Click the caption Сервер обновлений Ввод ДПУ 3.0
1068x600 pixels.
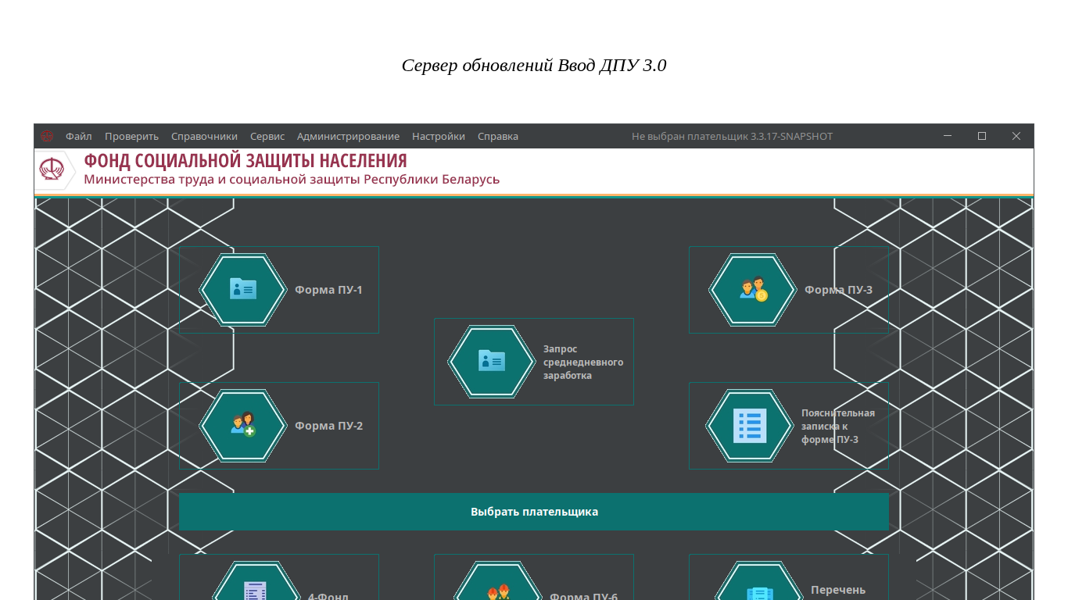[x=534, y=66]
